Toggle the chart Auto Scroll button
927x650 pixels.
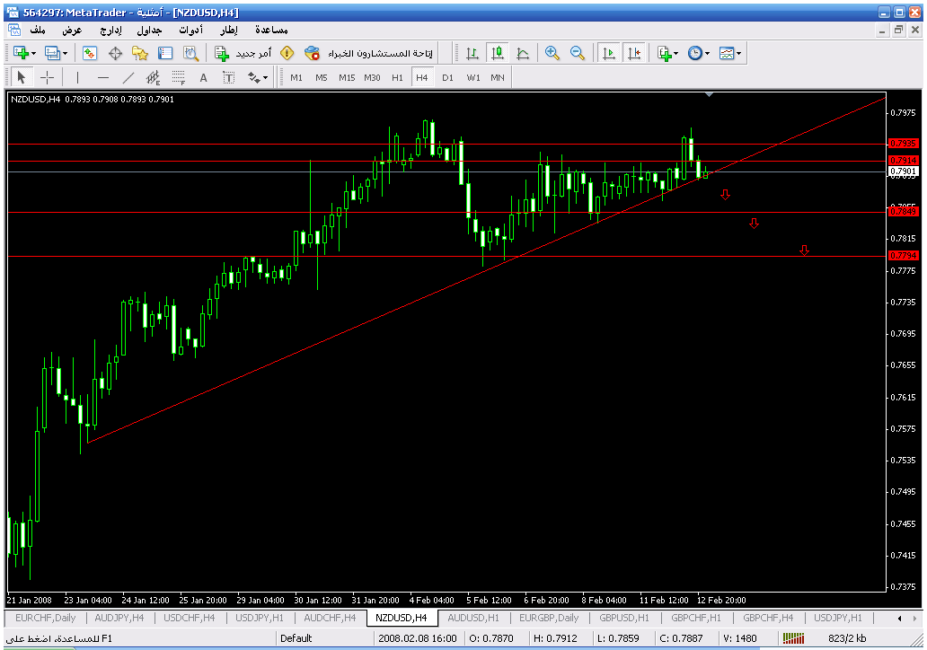pyautogui.click(x=609, y=54)
